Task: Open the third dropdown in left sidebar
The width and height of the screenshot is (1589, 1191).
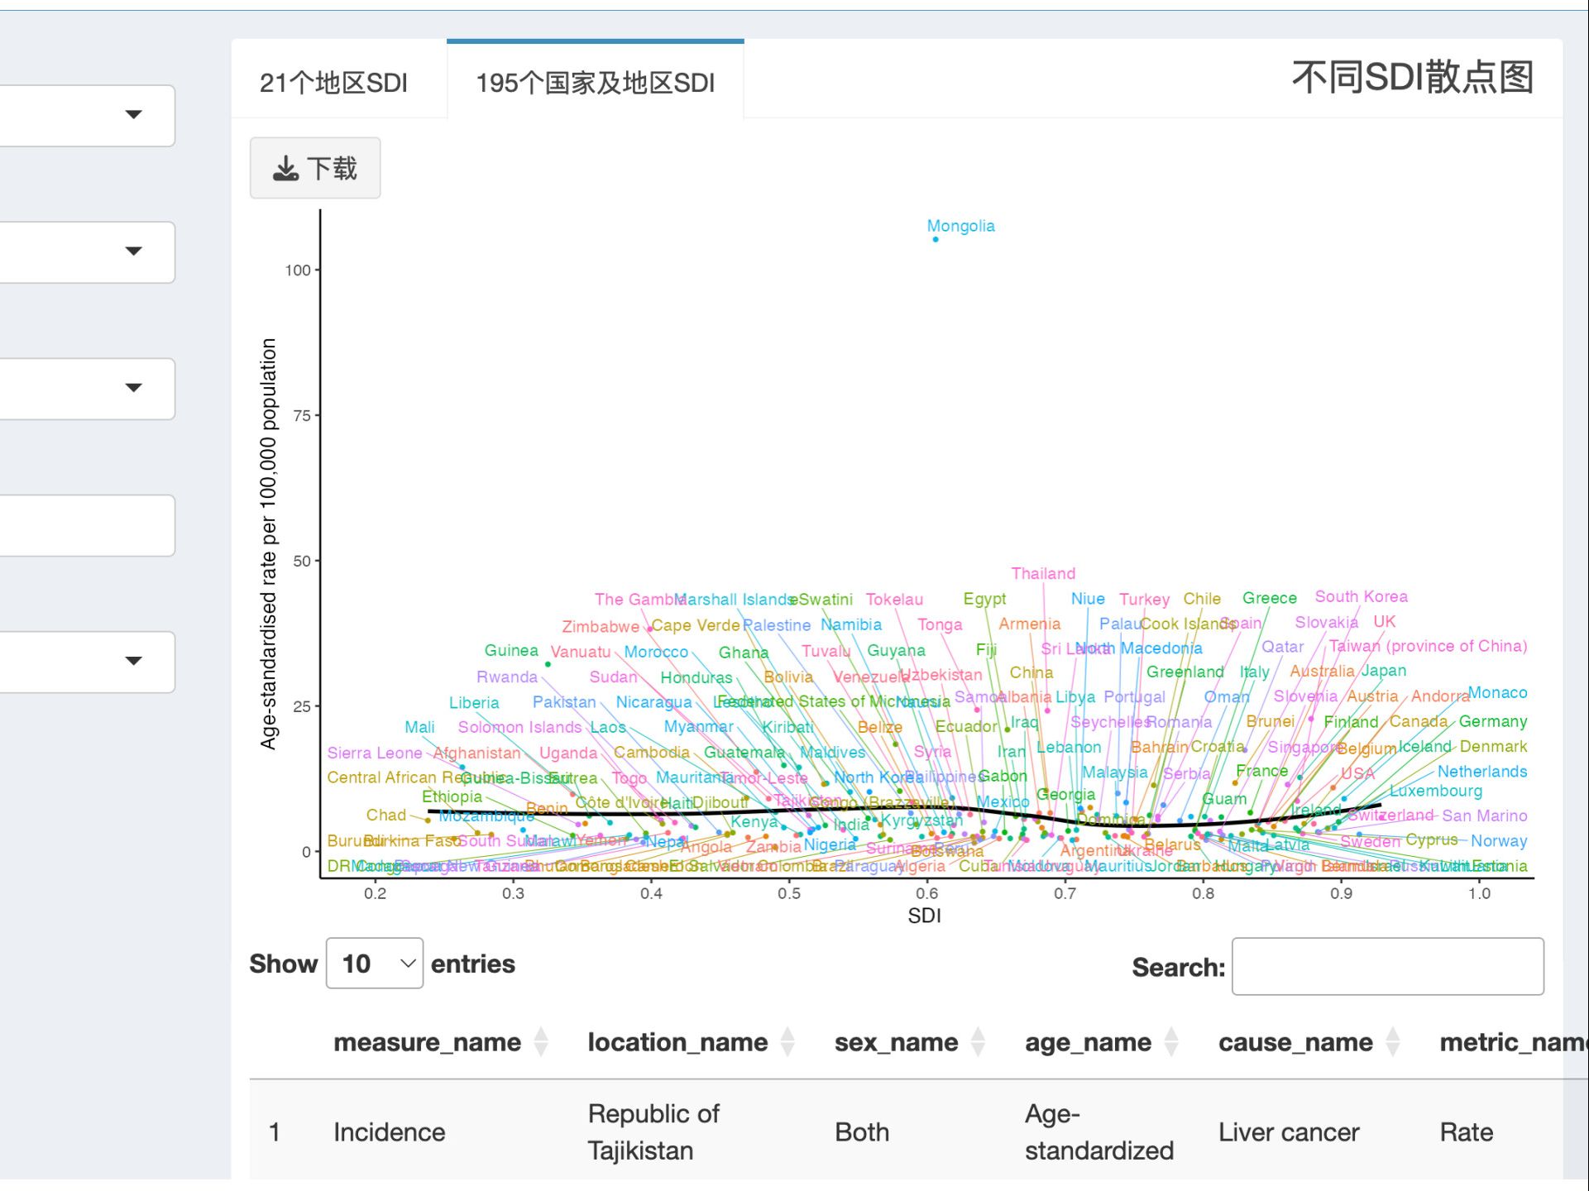Action: pos(87,388)
